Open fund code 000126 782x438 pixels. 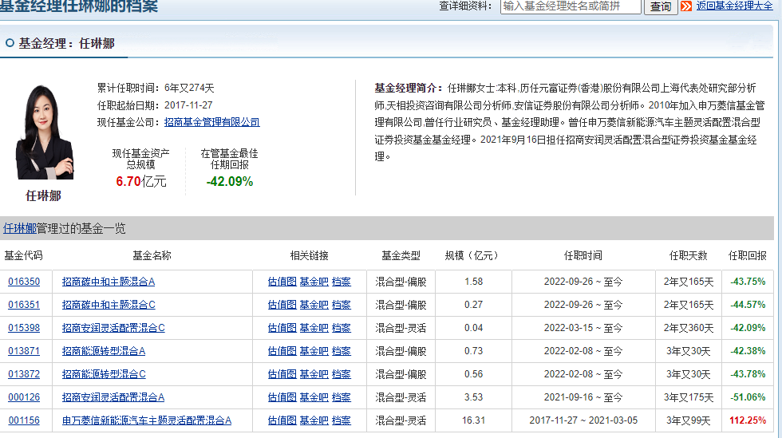coord(24,397)
